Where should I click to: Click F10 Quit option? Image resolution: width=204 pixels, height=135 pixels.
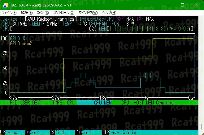83,132
